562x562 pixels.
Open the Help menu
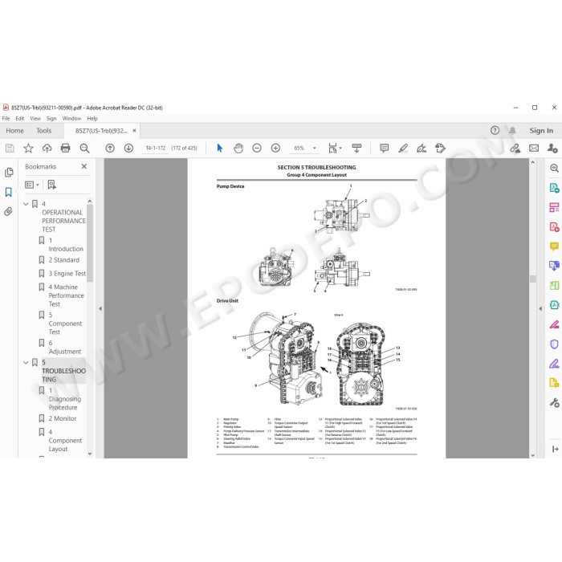[x=92, y=118]
